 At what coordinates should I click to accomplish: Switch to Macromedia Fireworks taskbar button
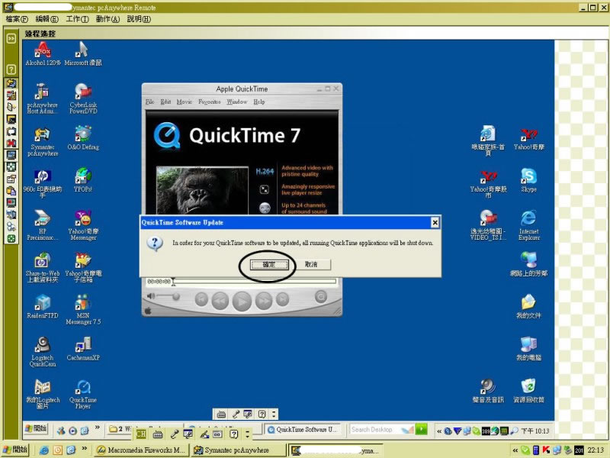(x=142, y=450)
